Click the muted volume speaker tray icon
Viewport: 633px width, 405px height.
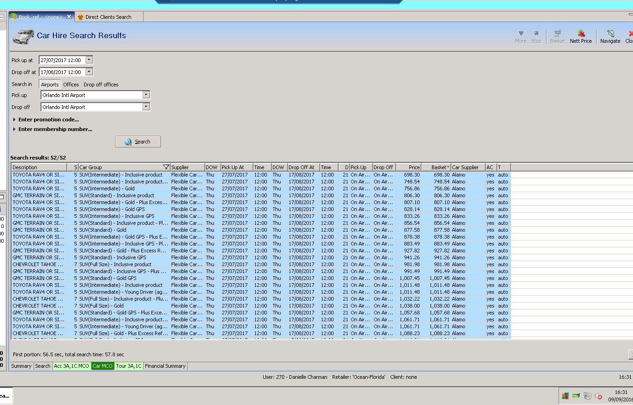[598, 396]
